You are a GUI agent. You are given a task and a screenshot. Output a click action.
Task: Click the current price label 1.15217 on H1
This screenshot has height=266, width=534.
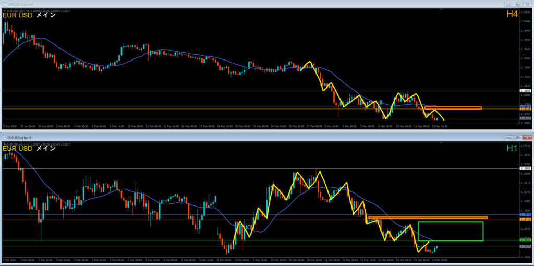pos(525,246)
